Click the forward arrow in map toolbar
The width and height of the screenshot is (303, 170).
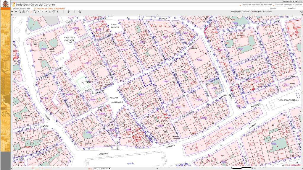16,12
